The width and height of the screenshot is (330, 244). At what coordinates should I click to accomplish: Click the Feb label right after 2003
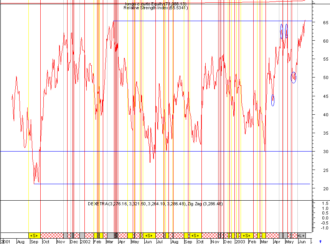[252, 242]
